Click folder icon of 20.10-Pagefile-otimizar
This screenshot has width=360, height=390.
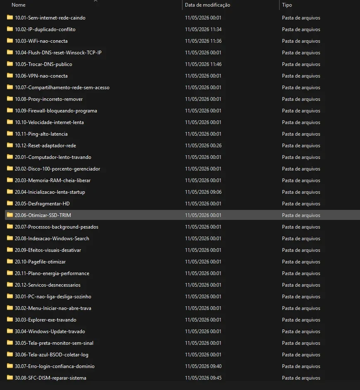[10, 261]
